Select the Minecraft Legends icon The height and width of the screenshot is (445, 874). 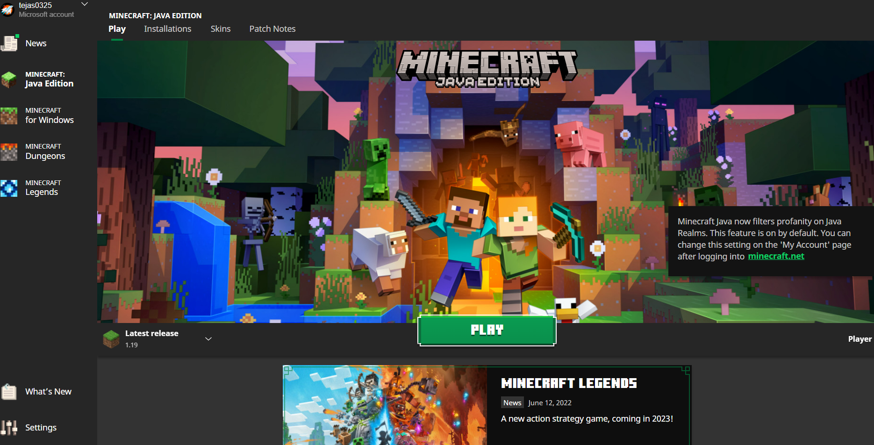point(9,188)
